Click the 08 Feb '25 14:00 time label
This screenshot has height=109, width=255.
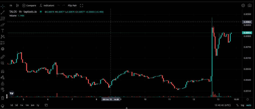(x=111, y=99)
